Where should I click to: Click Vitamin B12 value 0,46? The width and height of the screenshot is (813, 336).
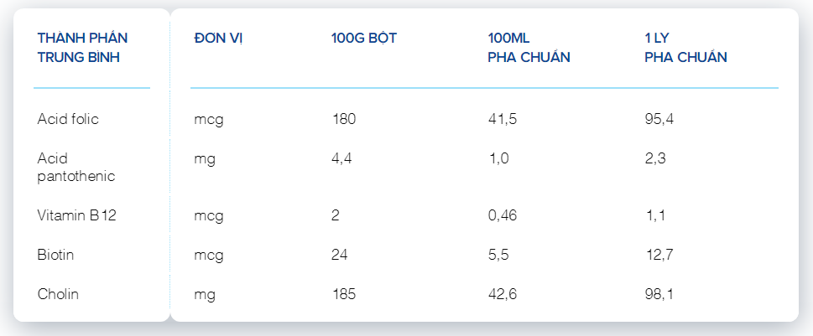503,216
